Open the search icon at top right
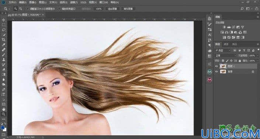The height and width of the screenshot is (139, 260). pos(242,9)
